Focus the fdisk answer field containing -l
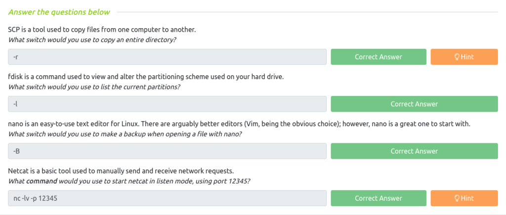The width and height of the screenshot is (506, 215). pos(167,104)
